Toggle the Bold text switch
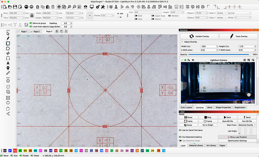 coord(136,16)
